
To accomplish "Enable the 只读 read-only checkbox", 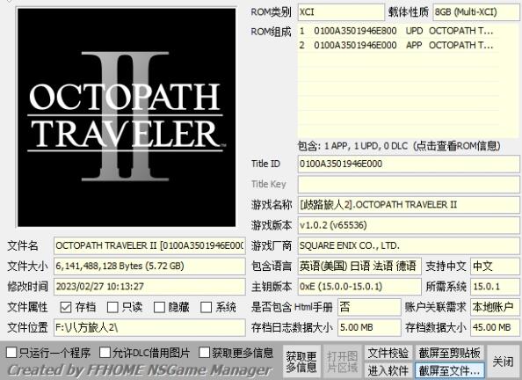I will coord(112,307).
